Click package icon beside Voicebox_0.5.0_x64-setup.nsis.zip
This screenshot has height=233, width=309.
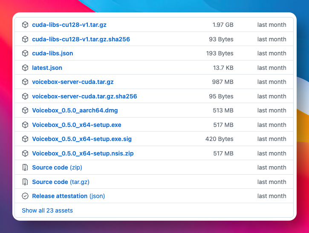point(25,153)
